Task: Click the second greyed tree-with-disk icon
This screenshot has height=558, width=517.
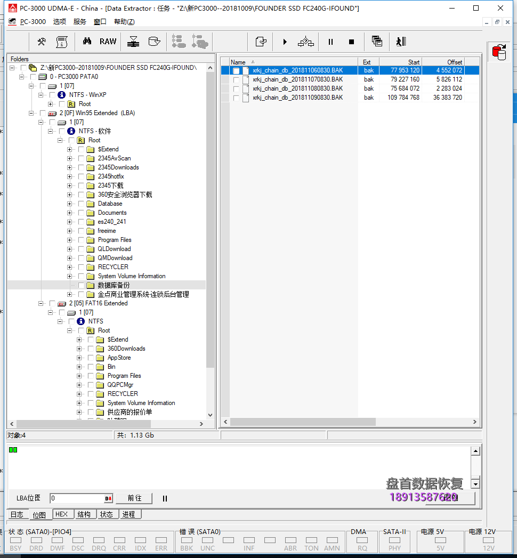Action: tap(200, 41)
